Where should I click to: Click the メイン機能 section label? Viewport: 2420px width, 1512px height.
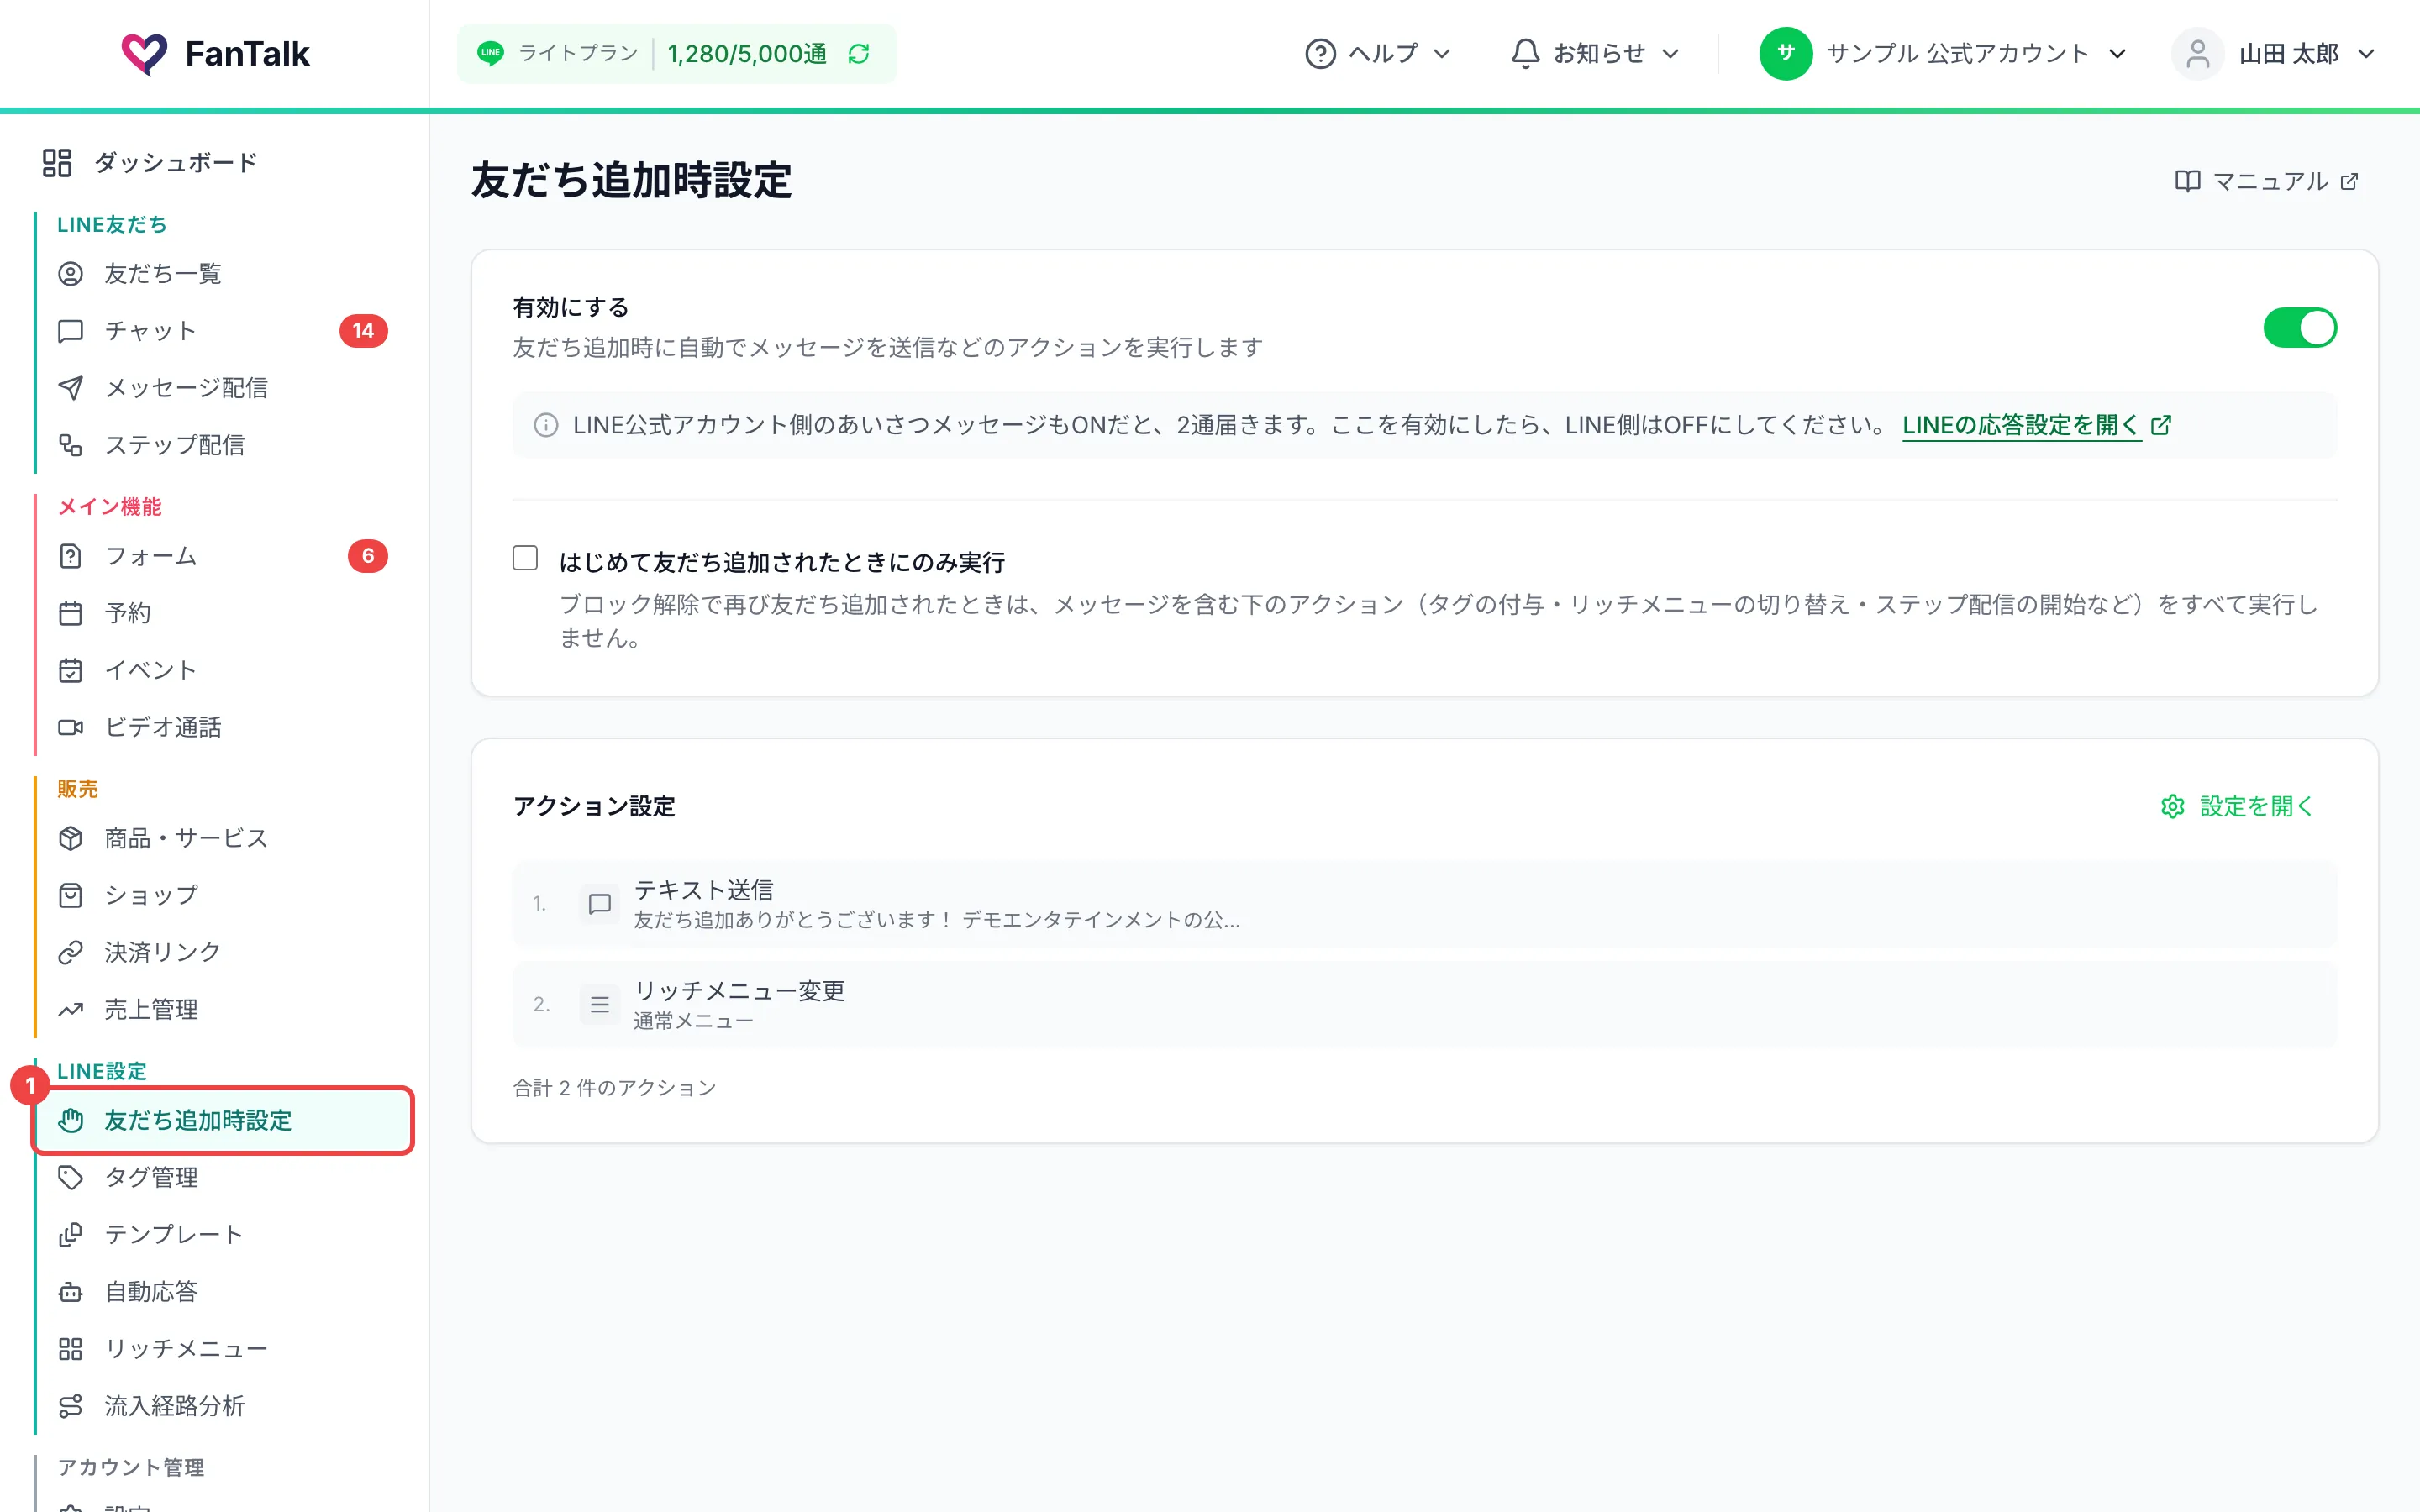(109, 507)
